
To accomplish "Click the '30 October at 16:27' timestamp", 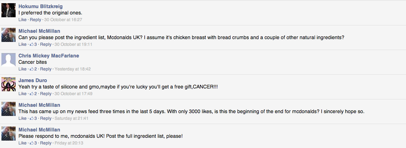I will (x=63, y=20).
